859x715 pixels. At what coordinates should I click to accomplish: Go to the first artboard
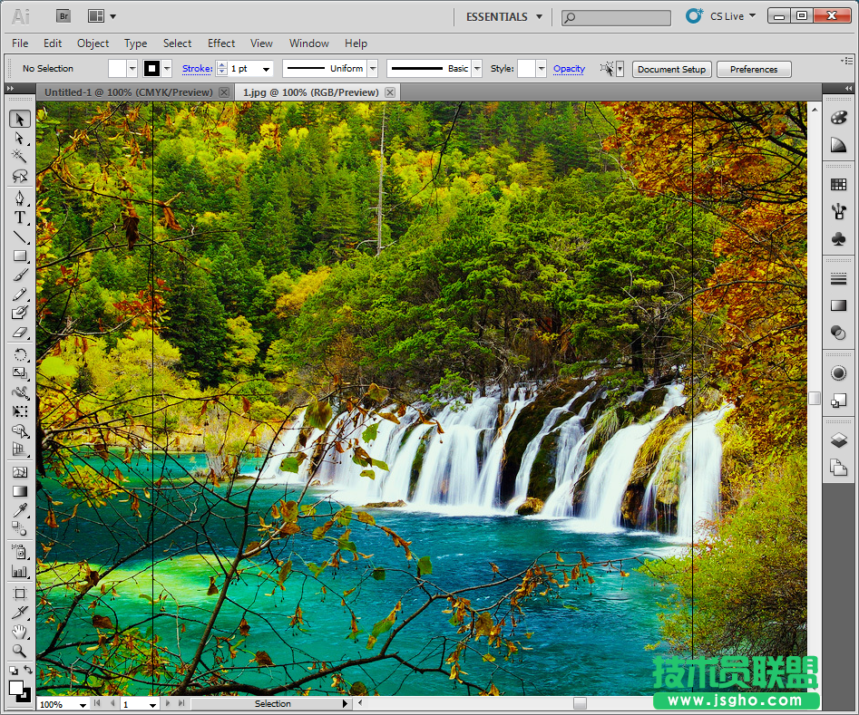[x=98, y=703]
